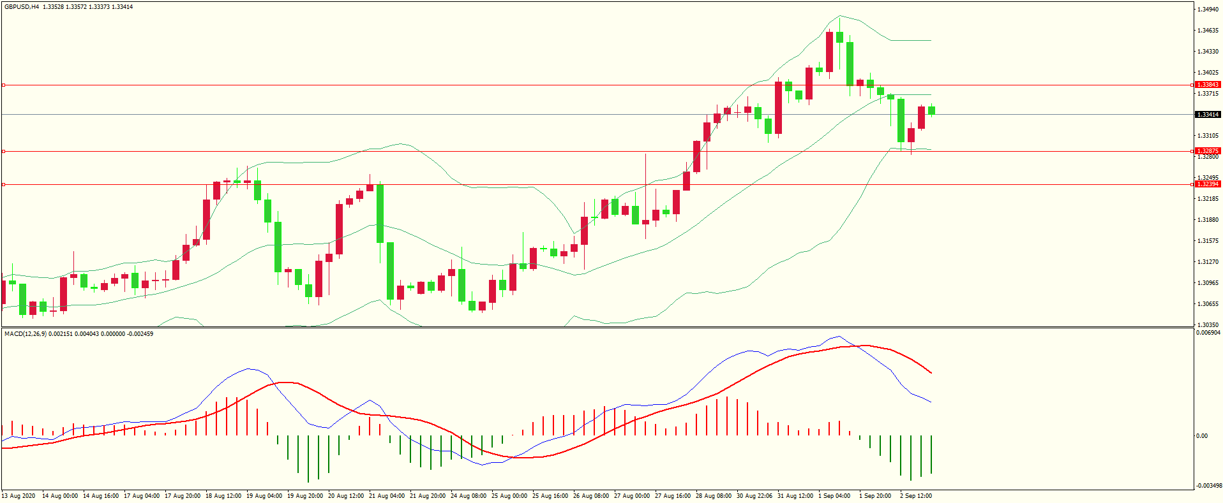1223x503 pixels.
Task: Grab the handle of the 1.32875 horizontal line
Action: pos(3,151)
